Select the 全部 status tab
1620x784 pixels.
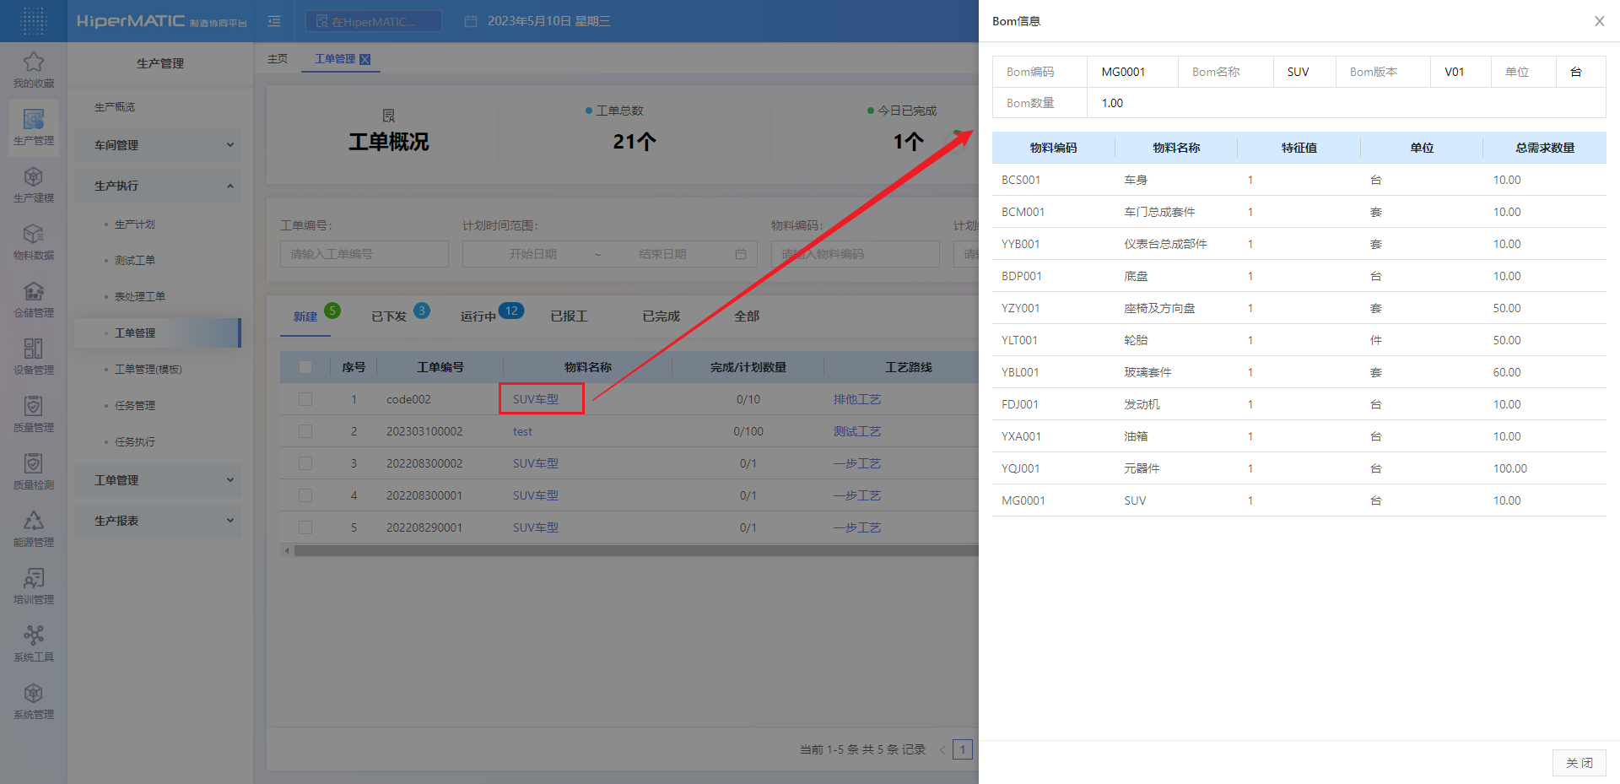747,316
